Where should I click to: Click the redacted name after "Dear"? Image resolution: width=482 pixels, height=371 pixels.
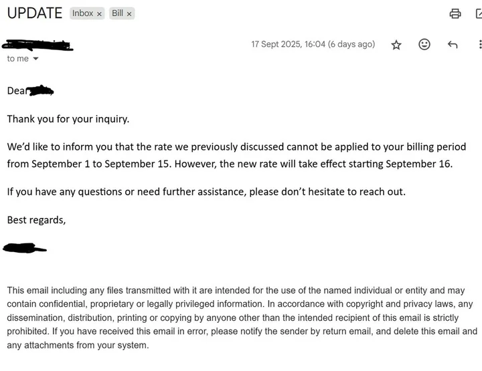coord(41,90)
